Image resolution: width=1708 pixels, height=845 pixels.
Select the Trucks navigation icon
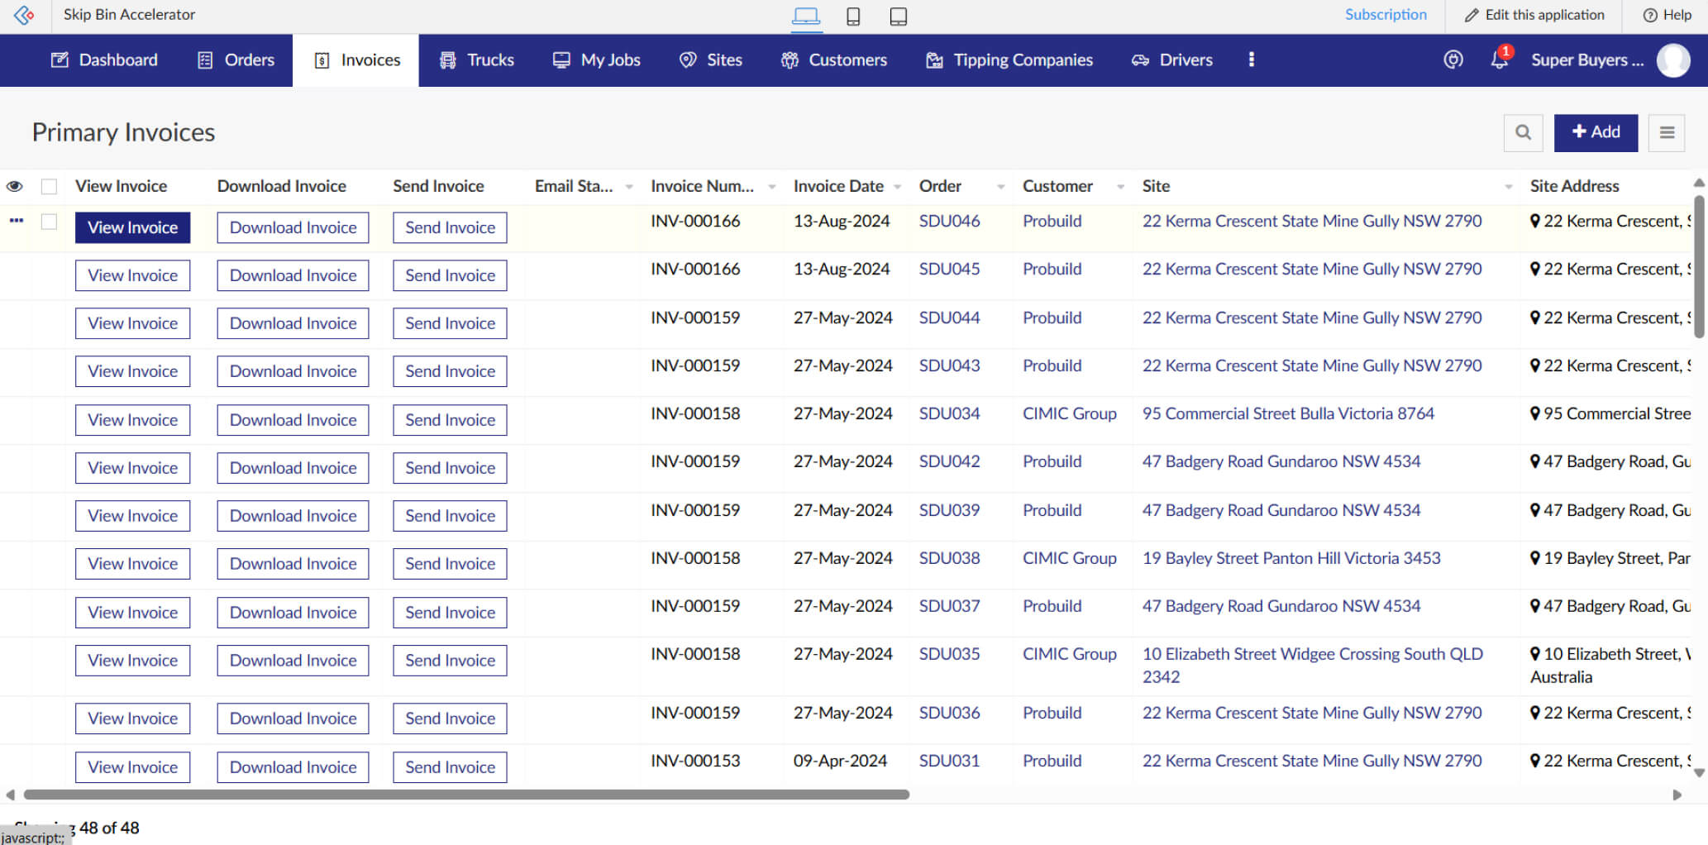pos(447,59)
